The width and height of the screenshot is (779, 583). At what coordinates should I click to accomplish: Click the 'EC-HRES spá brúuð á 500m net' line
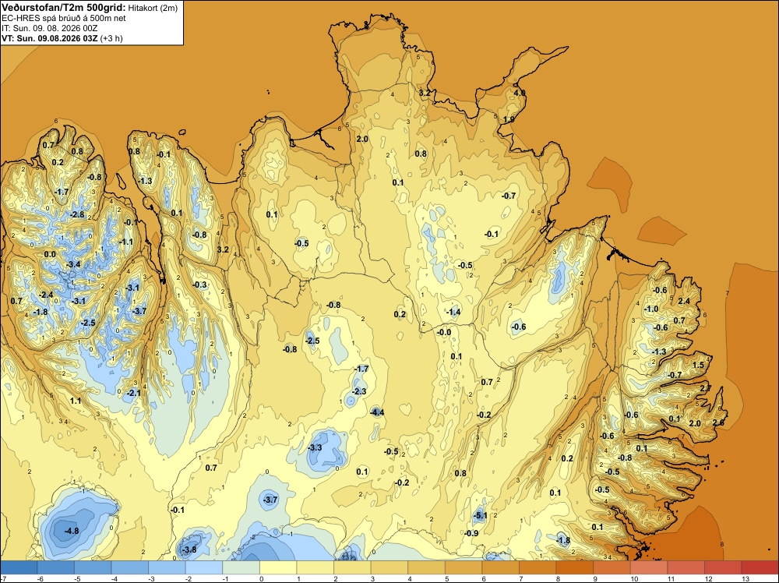(64, 19)
